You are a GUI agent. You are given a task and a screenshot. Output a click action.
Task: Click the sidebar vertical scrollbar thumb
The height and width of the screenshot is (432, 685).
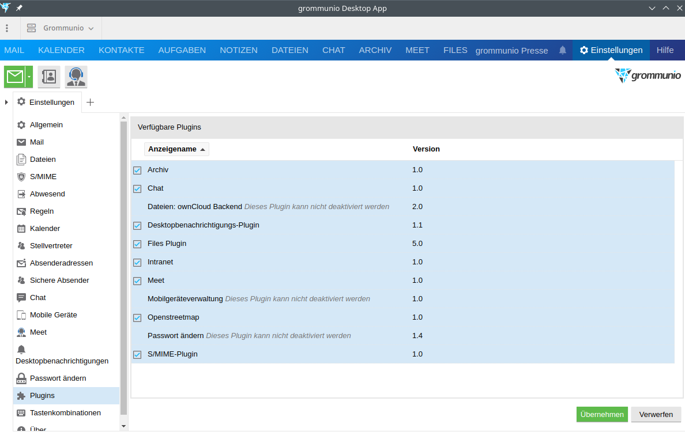click(123, 268)
